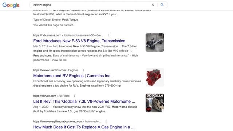This screenshot has width=233, height=131.
Task: Click 'View full list' under Ford pros and cons
Action: [x=59, y=60]
